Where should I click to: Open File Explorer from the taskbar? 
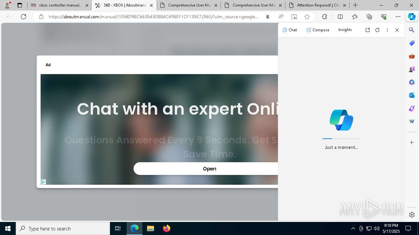pyautogui.click(x=150, y=228)
